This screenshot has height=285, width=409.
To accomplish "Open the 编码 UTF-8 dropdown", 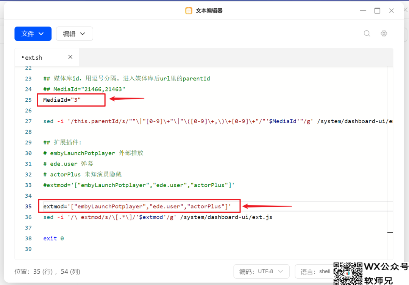I will pos(261,271).
